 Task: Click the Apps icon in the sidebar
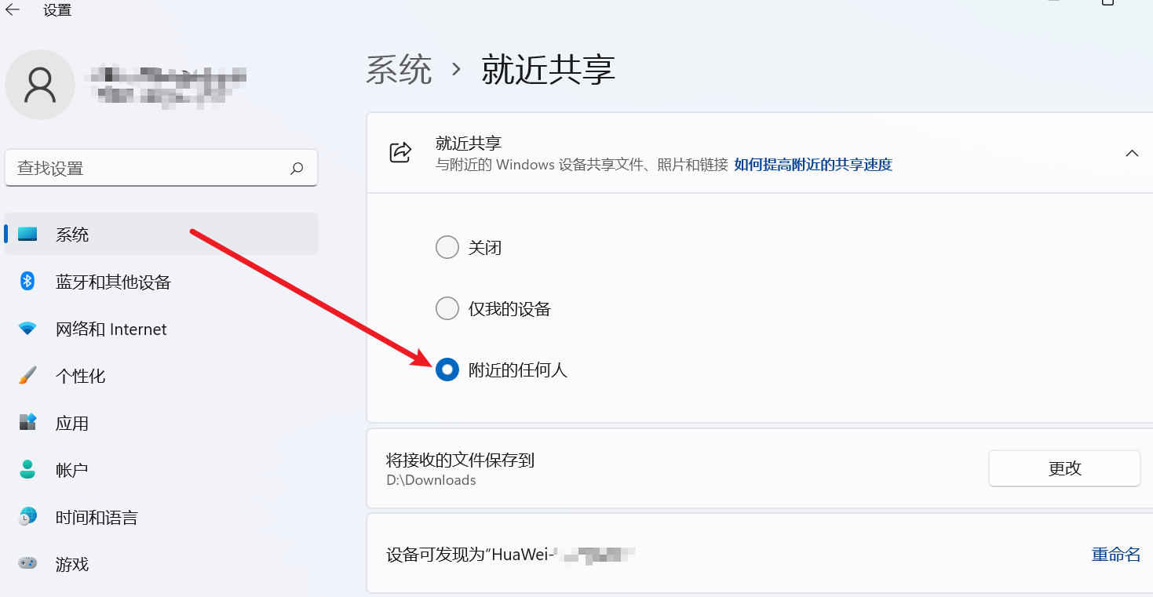pyautogui.click(x=27, y=422)
